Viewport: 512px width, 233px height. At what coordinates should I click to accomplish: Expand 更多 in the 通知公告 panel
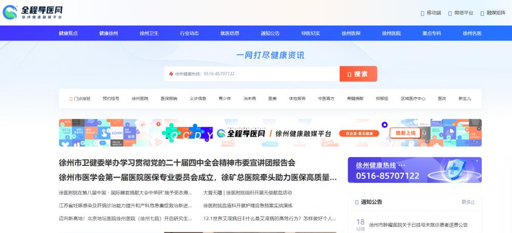467,202
